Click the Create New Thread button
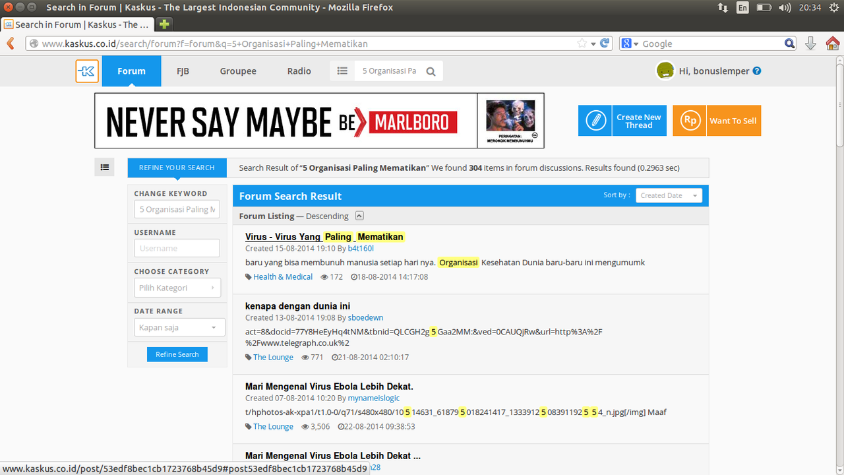844x475 pixels. pyautogui.click(x=623, y=121)
